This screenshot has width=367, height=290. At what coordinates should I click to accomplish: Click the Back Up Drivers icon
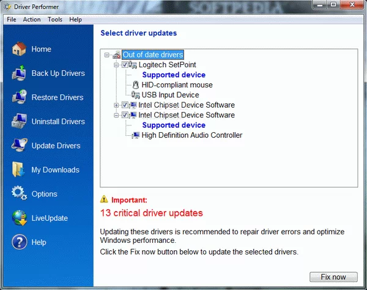[19, 73]
